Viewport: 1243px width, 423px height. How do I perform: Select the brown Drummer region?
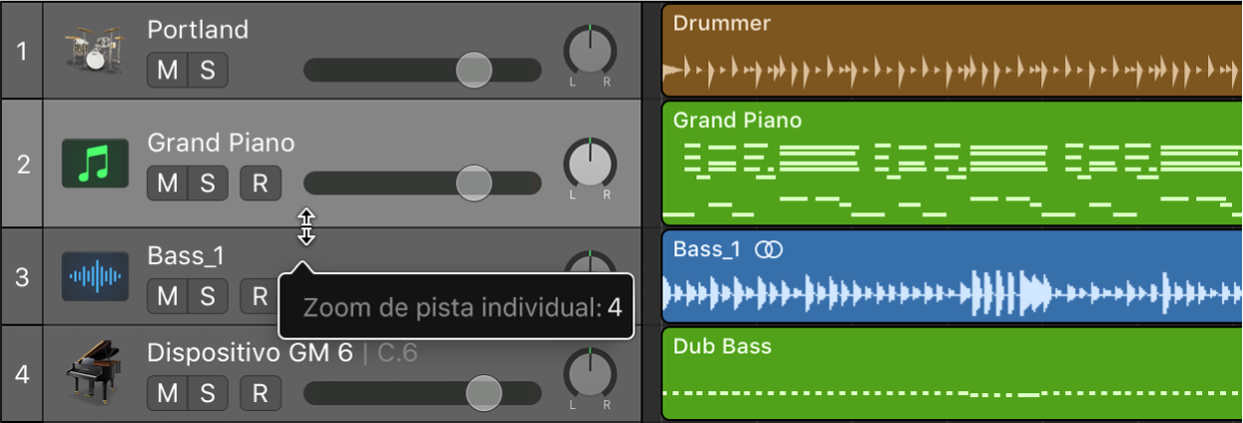(x=952, y=52)
